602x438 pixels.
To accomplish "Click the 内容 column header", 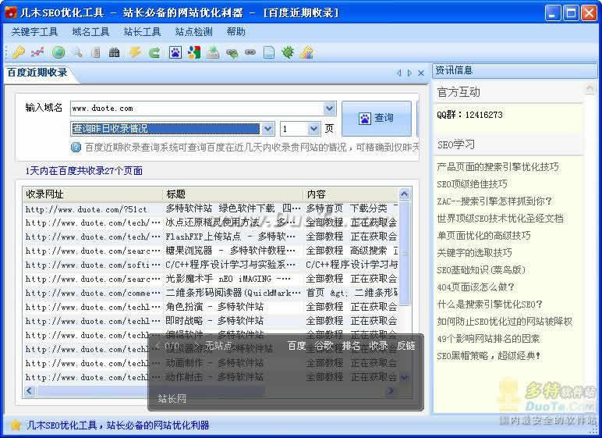I will tap(351, 194).
